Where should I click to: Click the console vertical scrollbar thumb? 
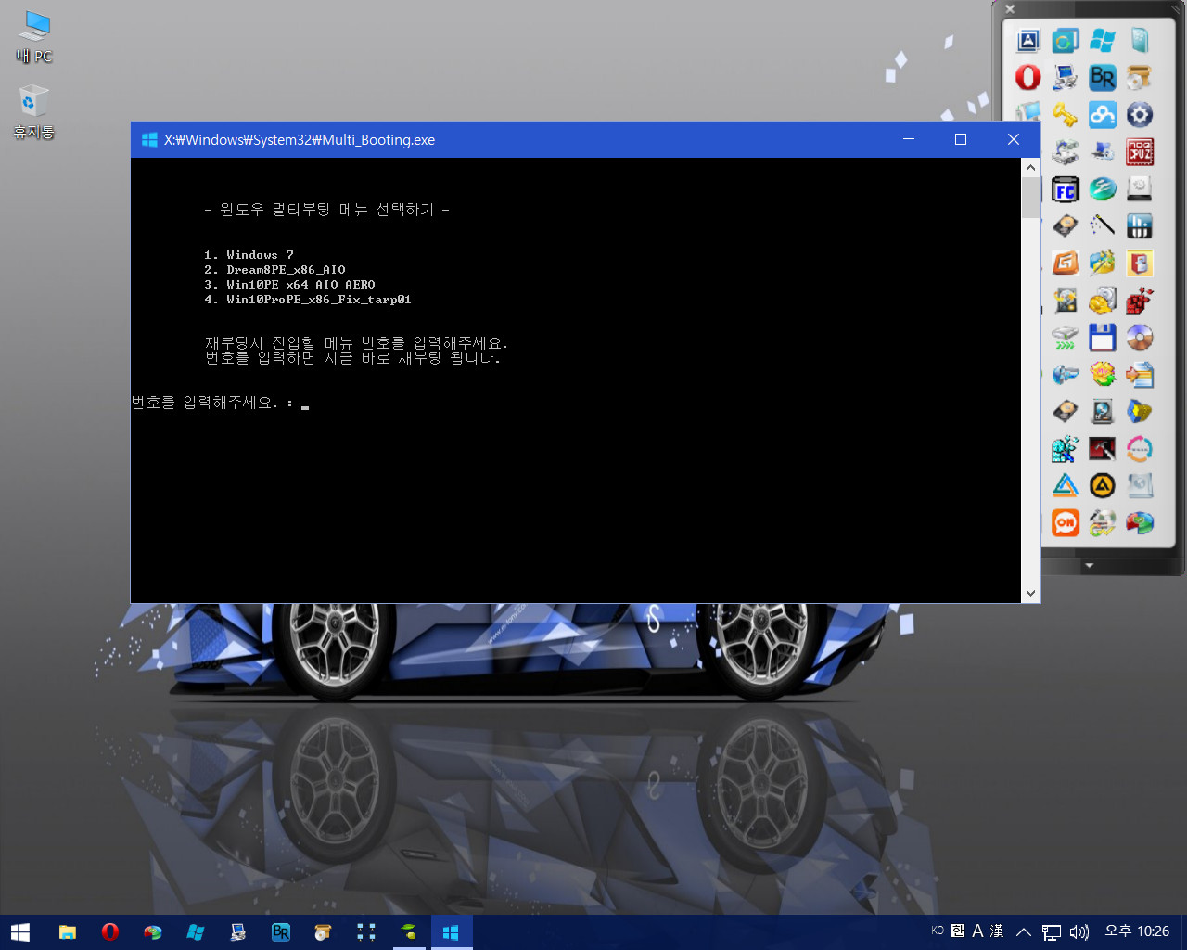tap(1030, 198)
